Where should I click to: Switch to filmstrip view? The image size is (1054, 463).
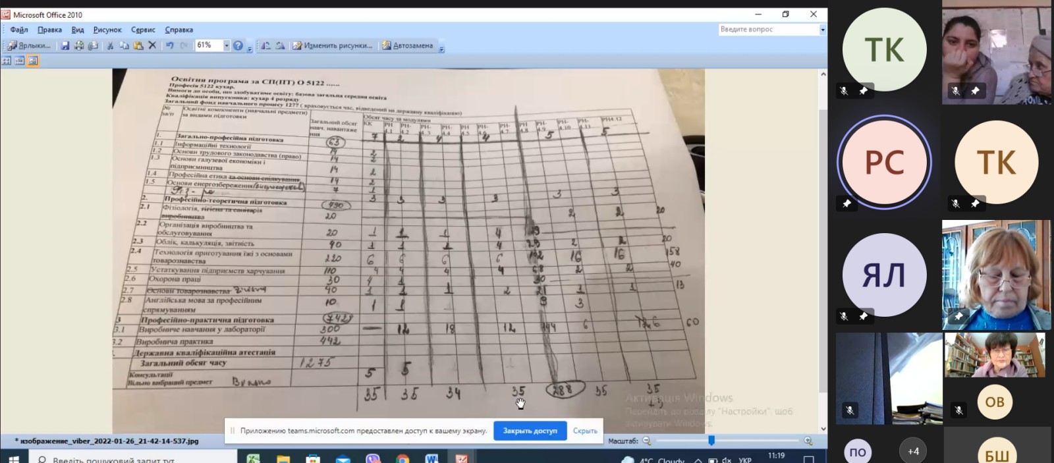pos(20,61)
